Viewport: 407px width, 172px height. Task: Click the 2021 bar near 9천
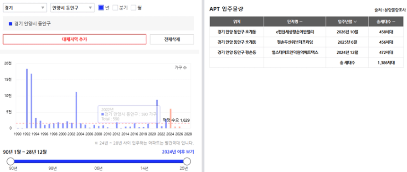157,114
